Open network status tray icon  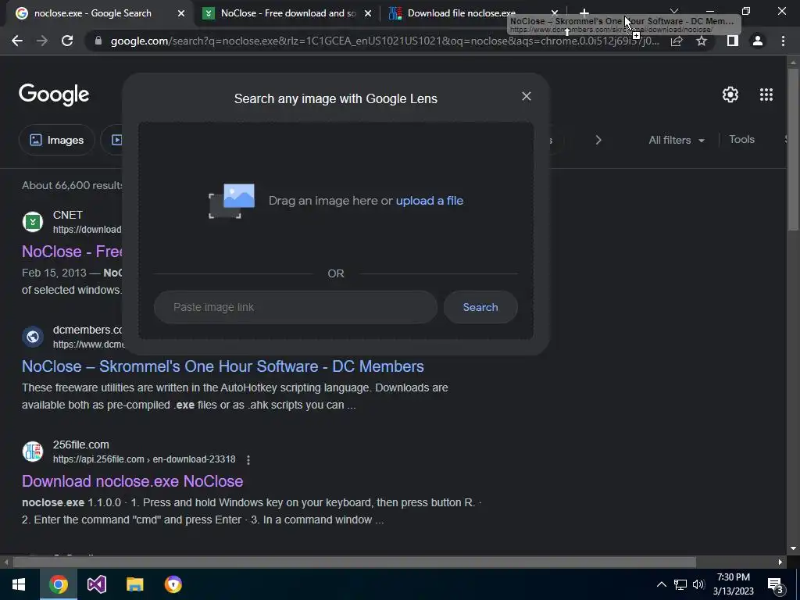tap(680, 584)
